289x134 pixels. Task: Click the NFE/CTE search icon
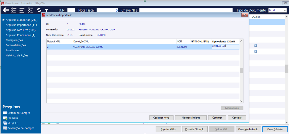click(5, 123)
